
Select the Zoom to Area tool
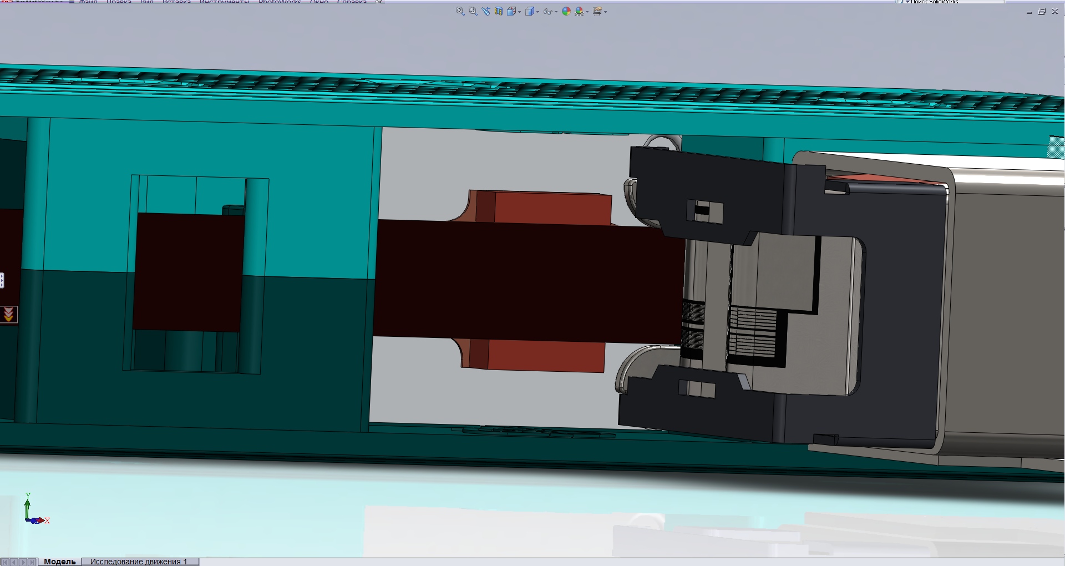473,11
